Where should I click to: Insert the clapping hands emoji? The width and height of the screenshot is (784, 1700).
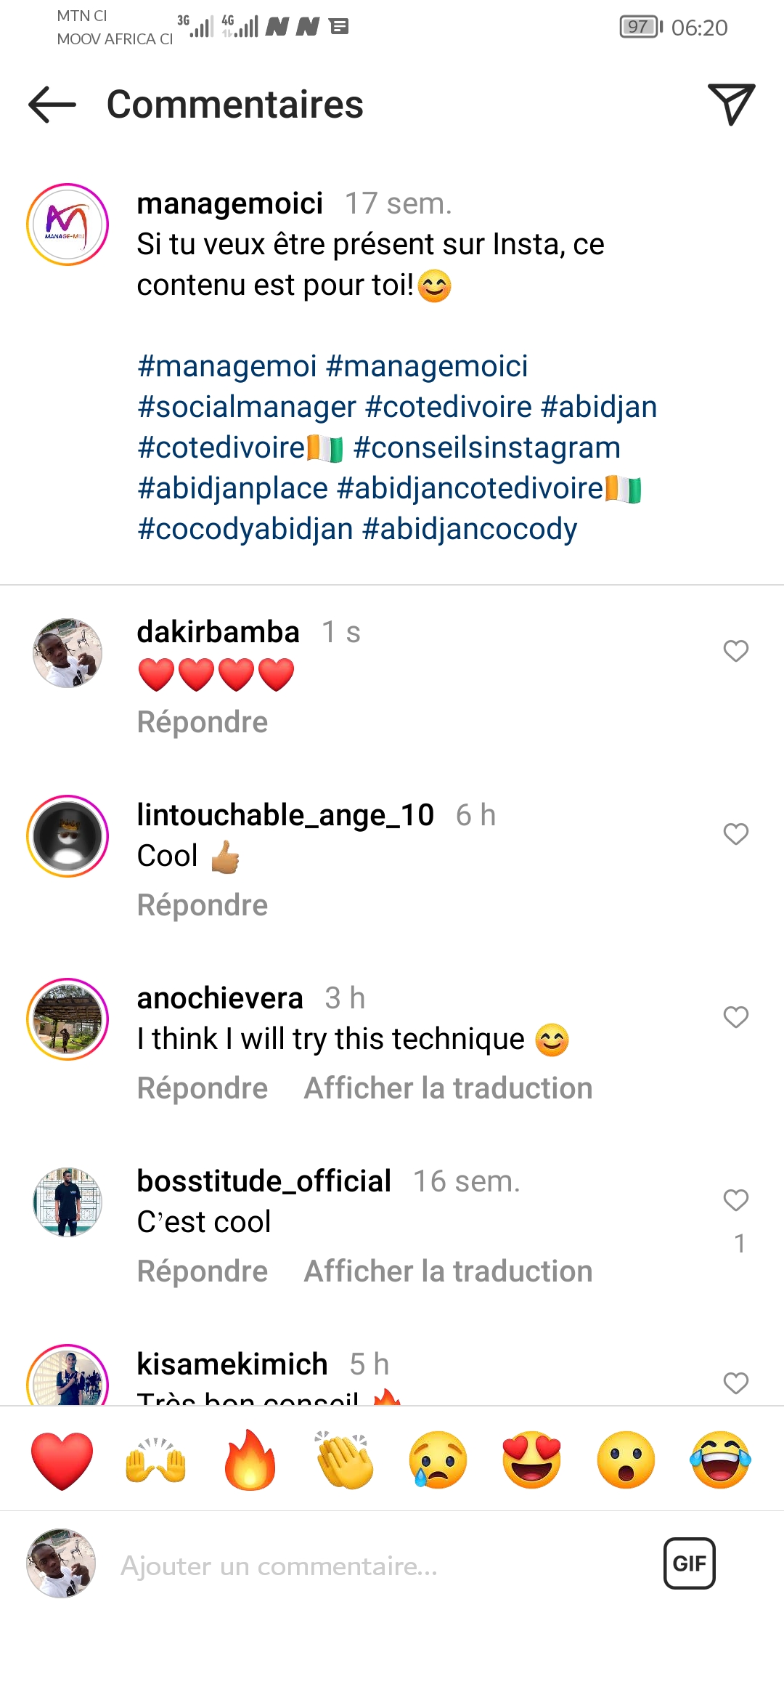point(344,1460)
